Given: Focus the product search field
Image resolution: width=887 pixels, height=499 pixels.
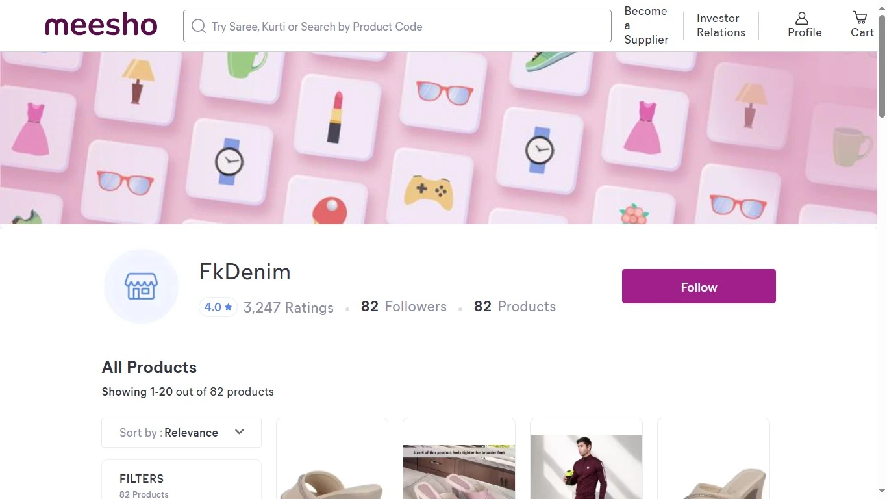Looking at the screenshot, I should click(409, 26).
